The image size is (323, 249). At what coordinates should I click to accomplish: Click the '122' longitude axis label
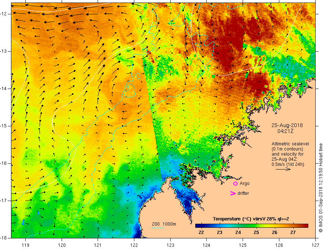134,245
